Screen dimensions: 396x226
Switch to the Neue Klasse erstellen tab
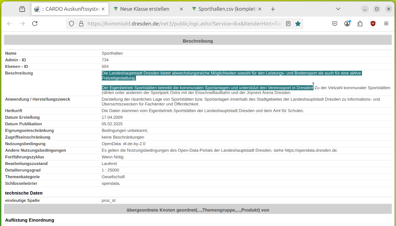(x=148, y=9)
